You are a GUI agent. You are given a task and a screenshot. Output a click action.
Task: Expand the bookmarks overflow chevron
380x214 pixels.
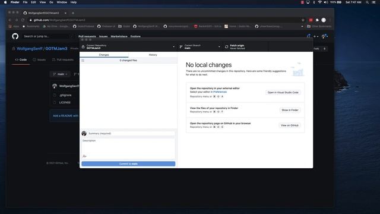tap(302, 26)
